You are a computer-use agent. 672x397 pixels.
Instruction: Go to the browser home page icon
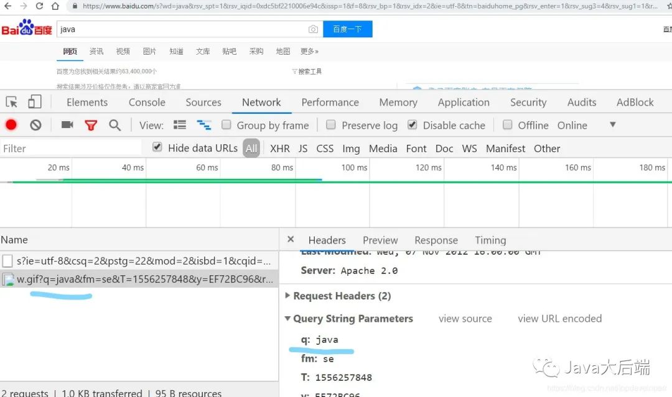55,6
